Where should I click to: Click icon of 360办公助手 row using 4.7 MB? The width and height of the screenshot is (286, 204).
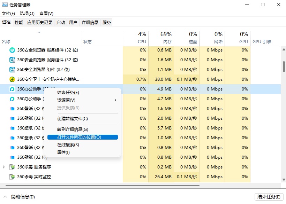point(12,99)
